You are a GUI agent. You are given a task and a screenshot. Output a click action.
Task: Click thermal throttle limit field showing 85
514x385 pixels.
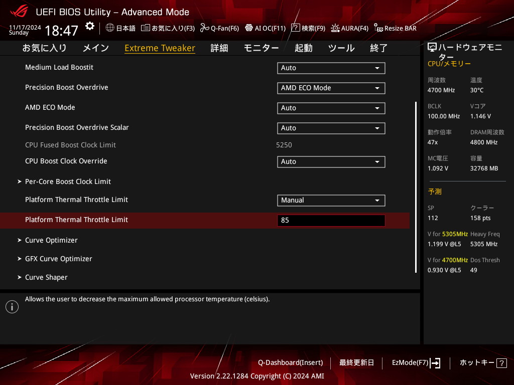tap(331, 221)
